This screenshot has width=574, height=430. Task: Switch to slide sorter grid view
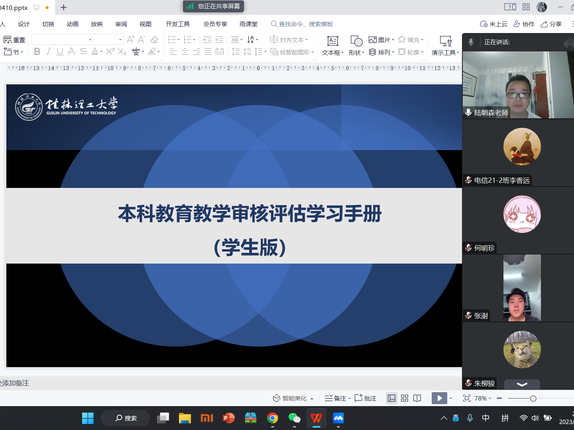(405, 398)
